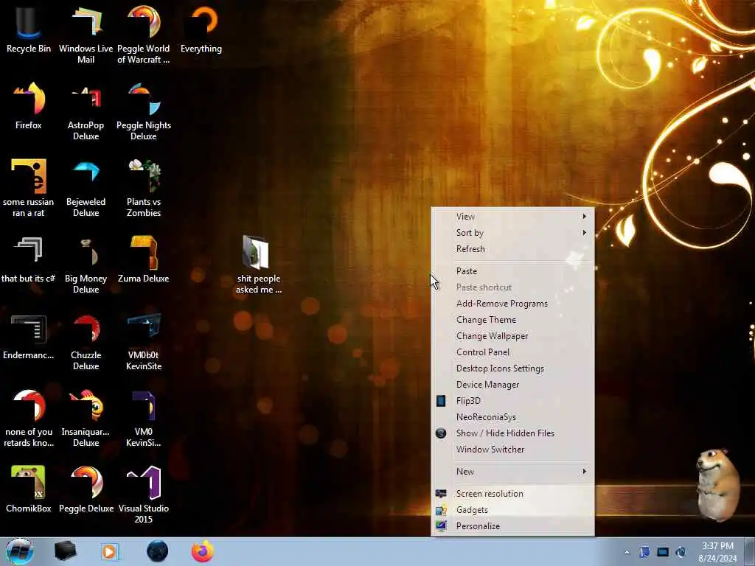The width and height of the screenshot is (755, 566).
Task: Launch Windows Live Mail desktop icon
Action: coord(86,35)
